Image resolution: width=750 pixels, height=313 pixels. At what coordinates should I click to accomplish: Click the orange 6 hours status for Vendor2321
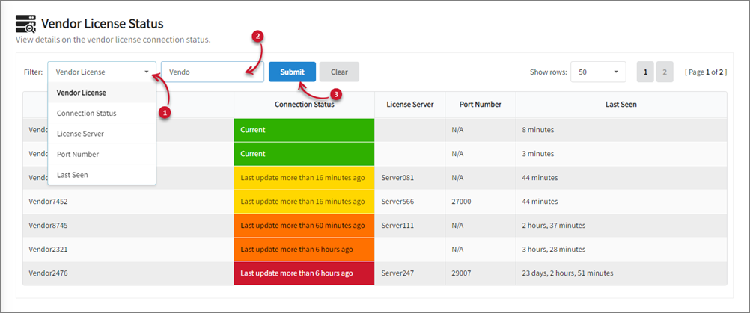pyautogui.click(x=304, y=249)
